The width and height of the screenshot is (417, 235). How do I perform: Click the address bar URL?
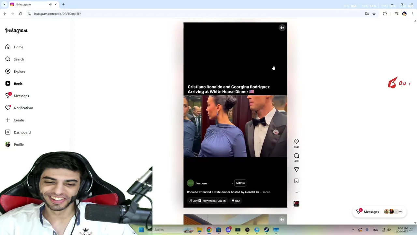(x=57, y=14)
